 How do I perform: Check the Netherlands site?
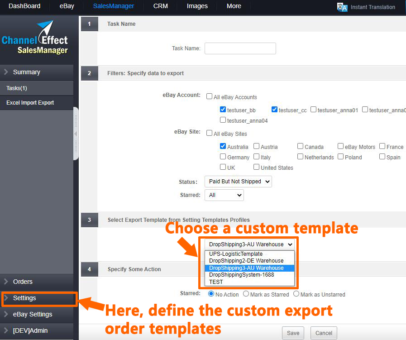pos(301,157)
